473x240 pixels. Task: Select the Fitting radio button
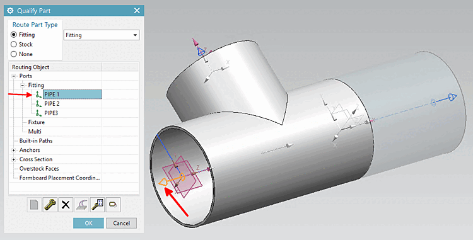tap(14, 35)
